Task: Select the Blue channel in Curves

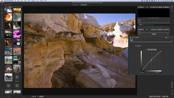Action: coord(155,50)
